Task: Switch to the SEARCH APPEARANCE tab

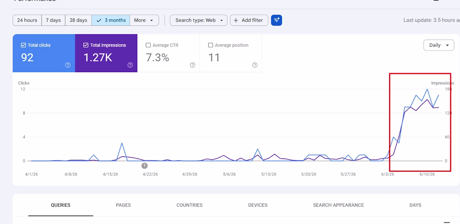Action: click(338, 205)
